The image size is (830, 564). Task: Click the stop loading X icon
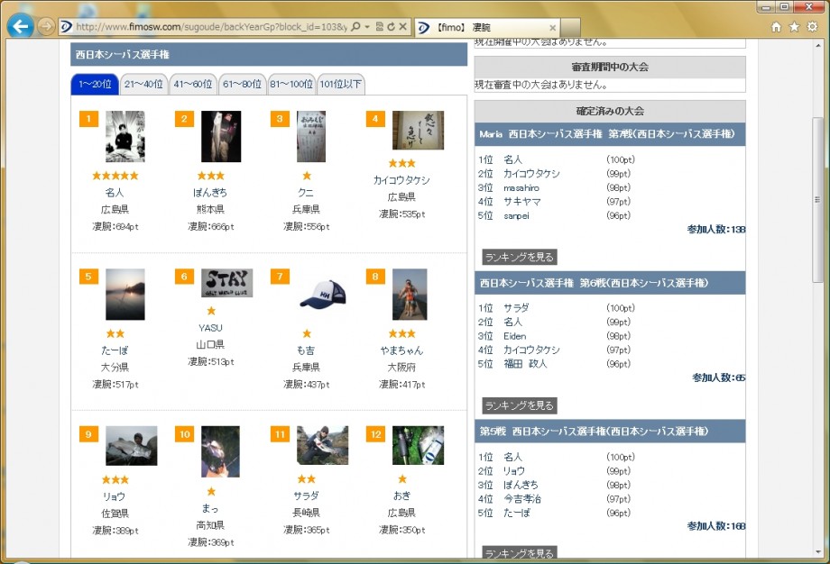click(403, 26)
